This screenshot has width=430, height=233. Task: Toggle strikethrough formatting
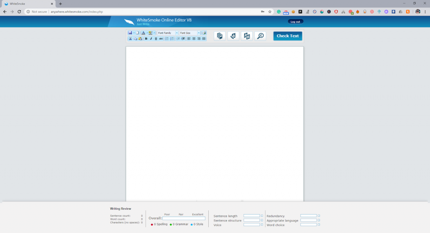[161, 39]
